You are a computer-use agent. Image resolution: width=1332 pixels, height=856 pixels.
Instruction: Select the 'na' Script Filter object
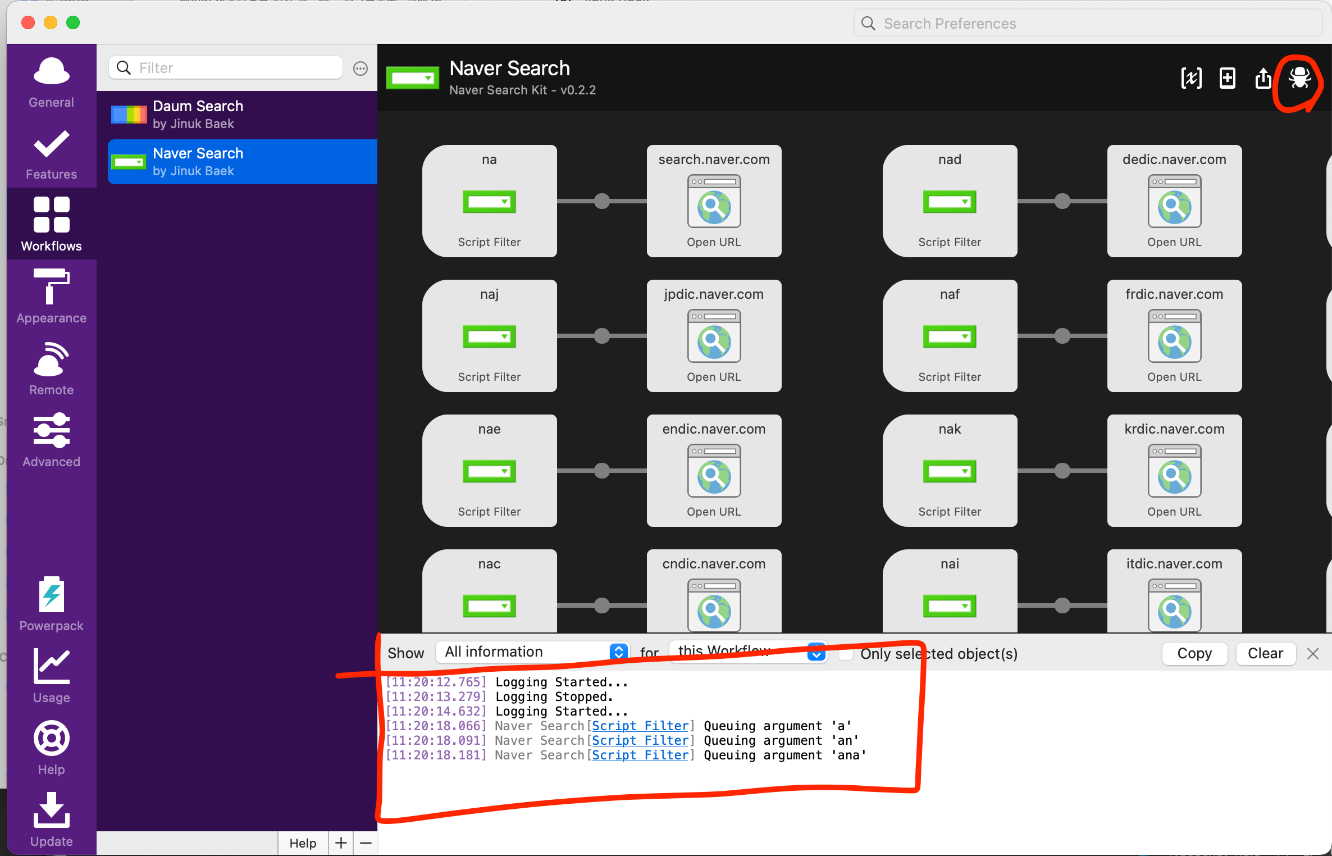click(490, 201)
